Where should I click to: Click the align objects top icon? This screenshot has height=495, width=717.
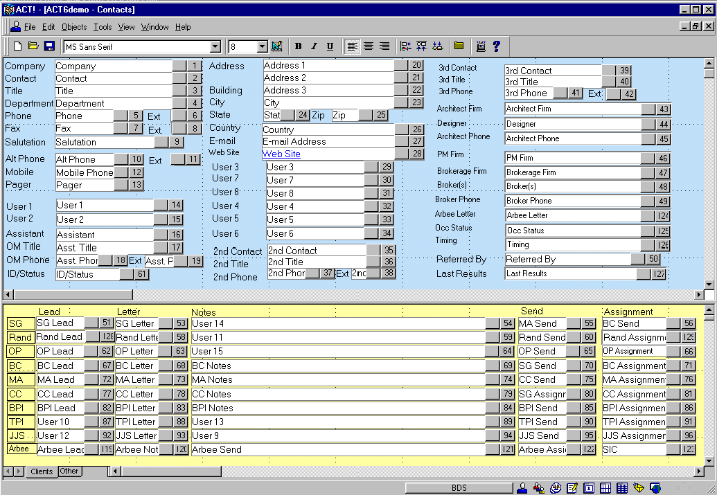point(422,46)
